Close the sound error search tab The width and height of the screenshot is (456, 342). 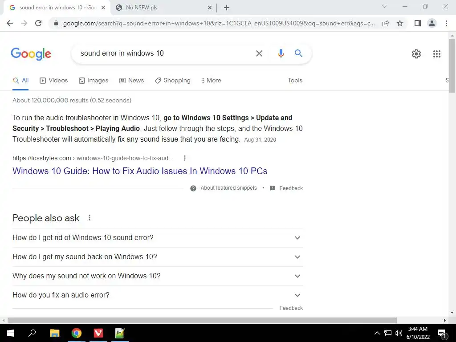[x=103, y=8]
